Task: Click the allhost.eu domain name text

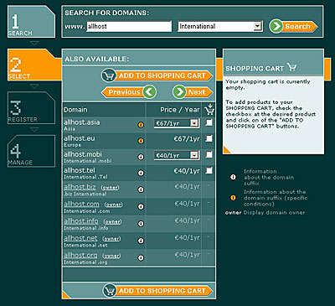Action: click(x=80, y=138)
